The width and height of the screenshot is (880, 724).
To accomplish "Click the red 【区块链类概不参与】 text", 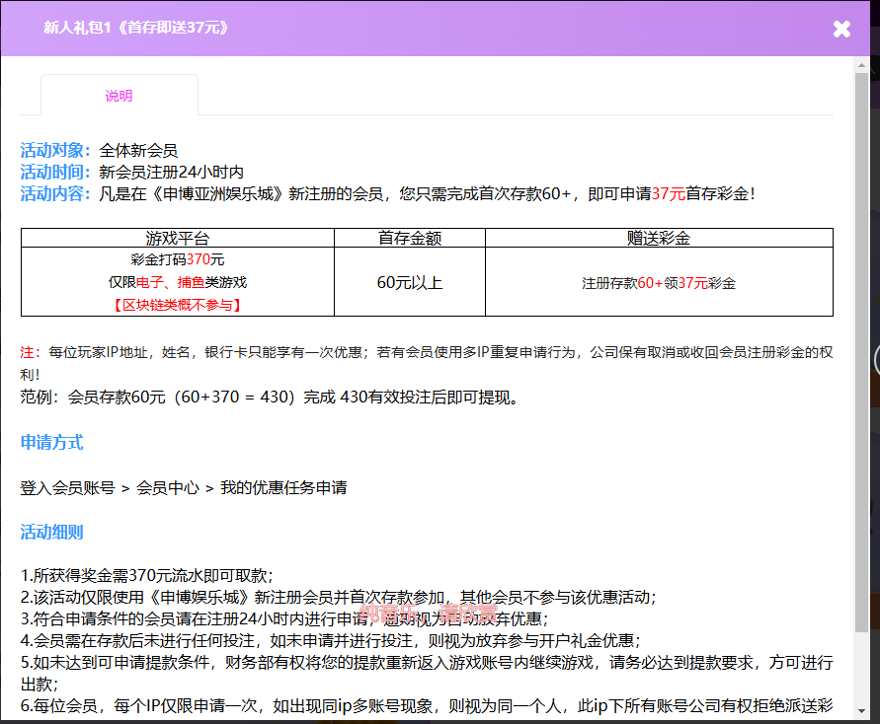I will click(x=178, y=305).
